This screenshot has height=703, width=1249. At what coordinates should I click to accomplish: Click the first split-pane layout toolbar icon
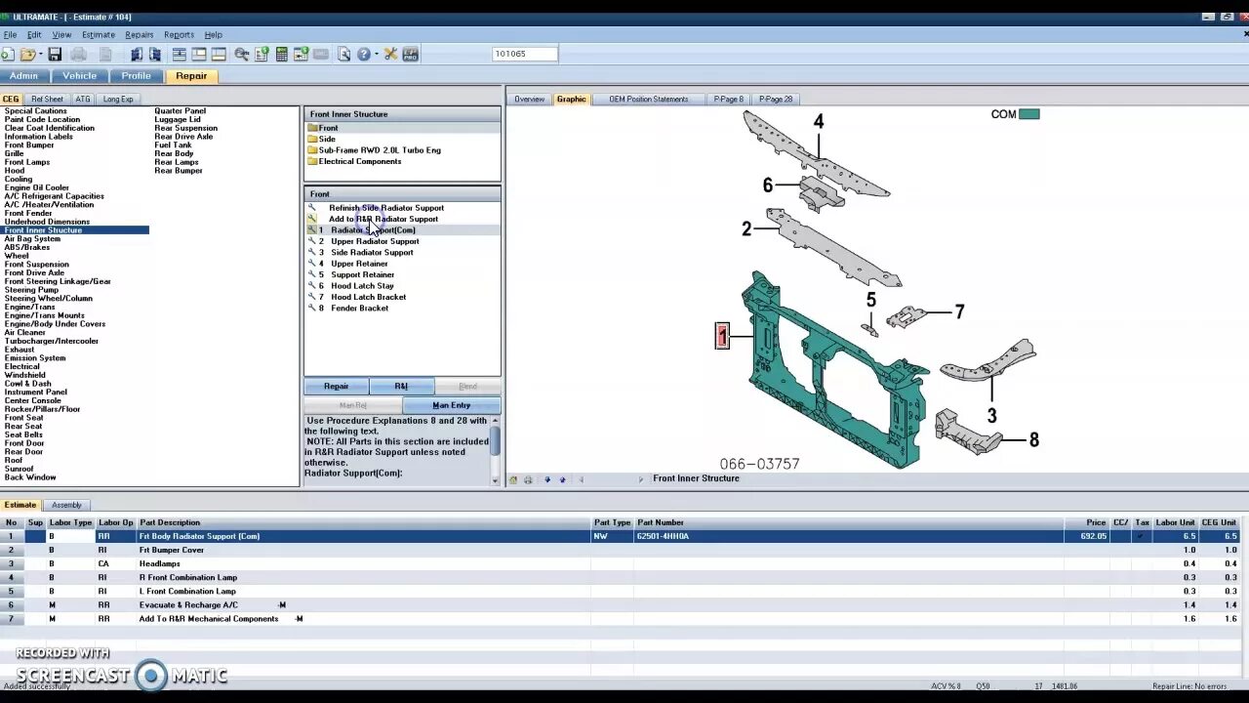tap(180, 55)
